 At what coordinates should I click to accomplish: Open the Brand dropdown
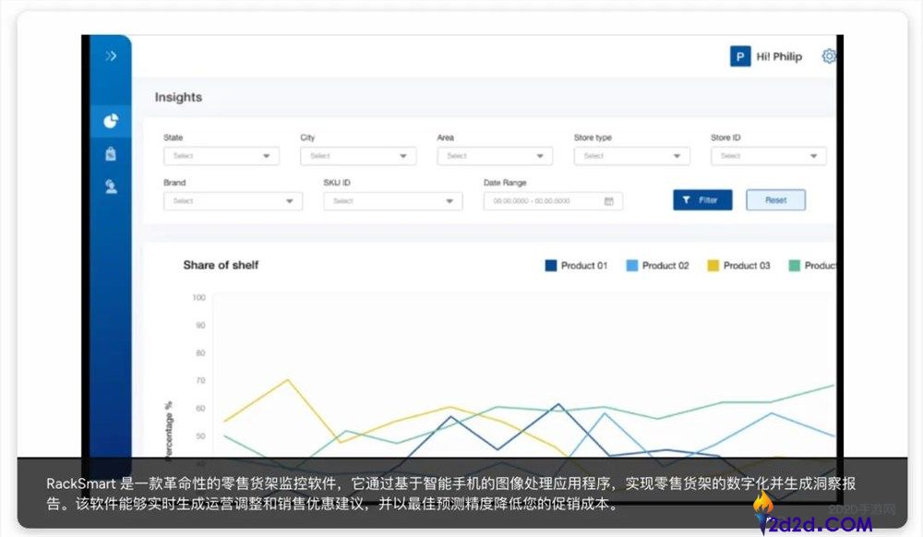(x=234, y=201)
